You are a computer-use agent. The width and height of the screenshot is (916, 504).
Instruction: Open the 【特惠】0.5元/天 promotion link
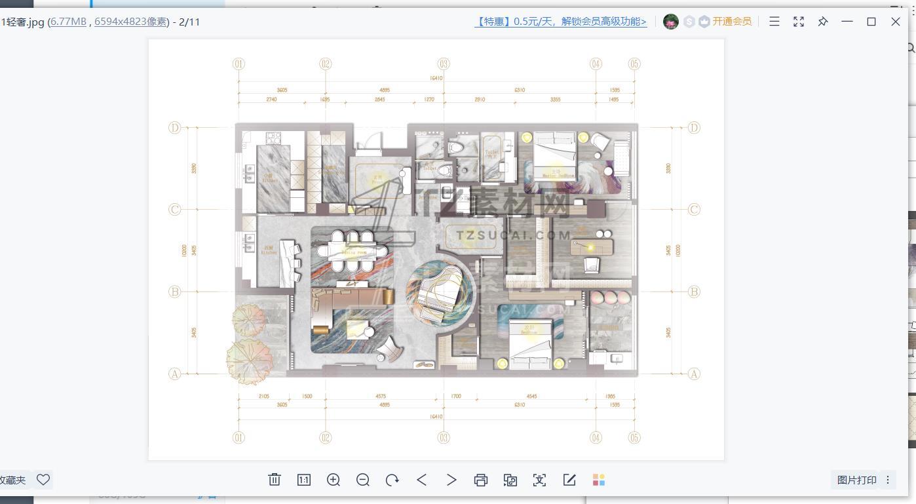560,22
